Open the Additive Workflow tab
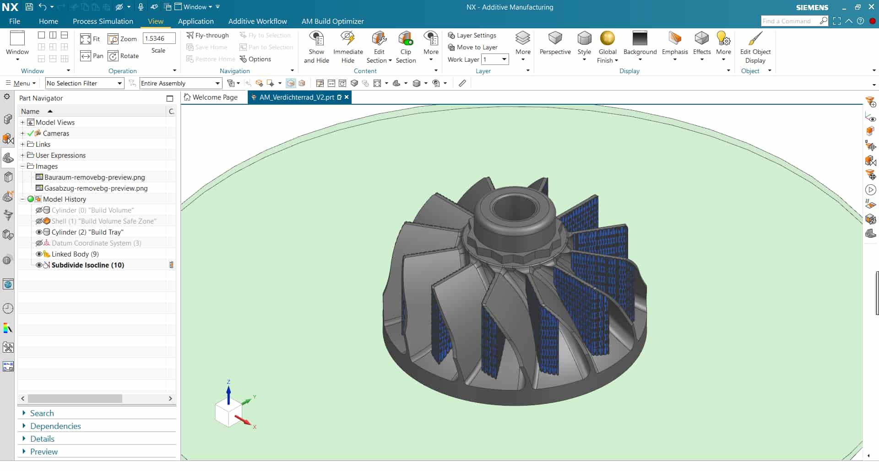Image resolution: width=879 pixels, height=471 pixels. (258, 21)
